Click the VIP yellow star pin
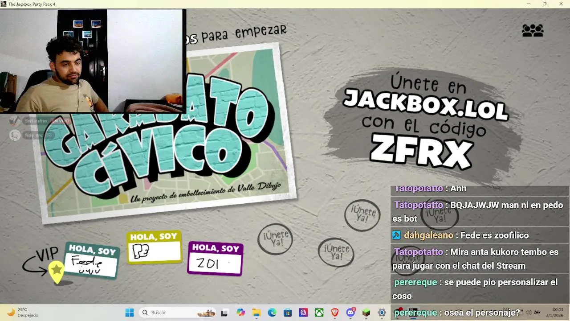Screen dimensions: 570x321 pyautogui.click(x=57, y=272)
